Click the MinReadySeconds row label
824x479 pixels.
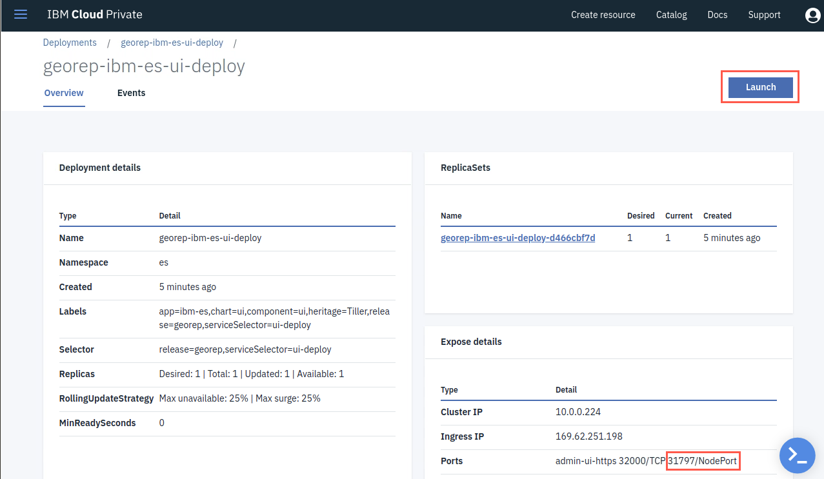click(x=97, y=423)
